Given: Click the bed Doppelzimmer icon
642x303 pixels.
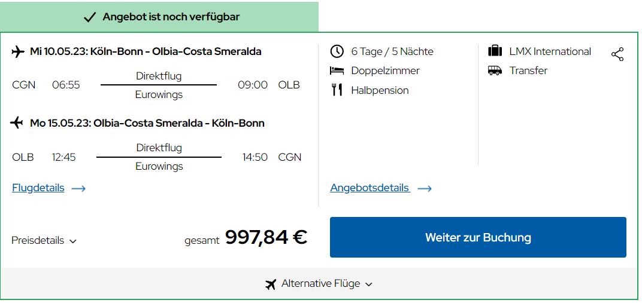Looking at the screenshot, I should click(x=337, y=71).
